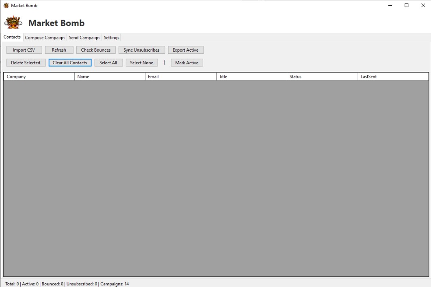Select the Contacts tab
Viewport: 431px width, 287px height.
coord(12,37)
